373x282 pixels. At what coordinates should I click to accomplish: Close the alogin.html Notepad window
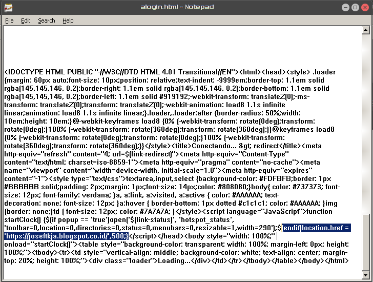pyautogui.click(x=365, y=7)
